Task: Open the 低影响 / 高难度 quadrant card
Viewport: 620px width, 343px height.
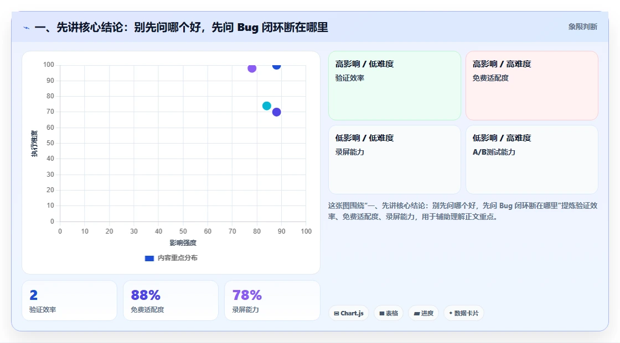Action: 532,160
